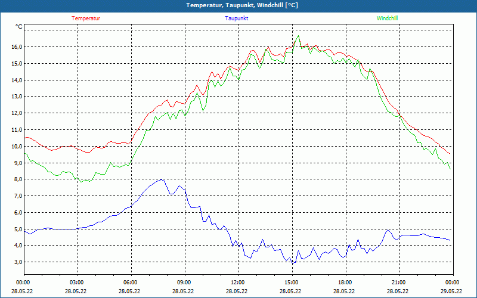
Task: Click the chart title 'Temperatur, Taupunkt, Windchill [°C]'
Action: coord(242,5)
